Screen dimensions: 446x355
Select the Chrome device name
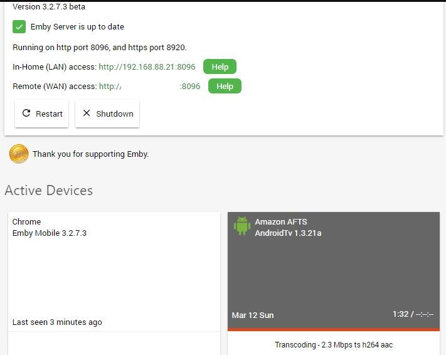tap(26, 221)
